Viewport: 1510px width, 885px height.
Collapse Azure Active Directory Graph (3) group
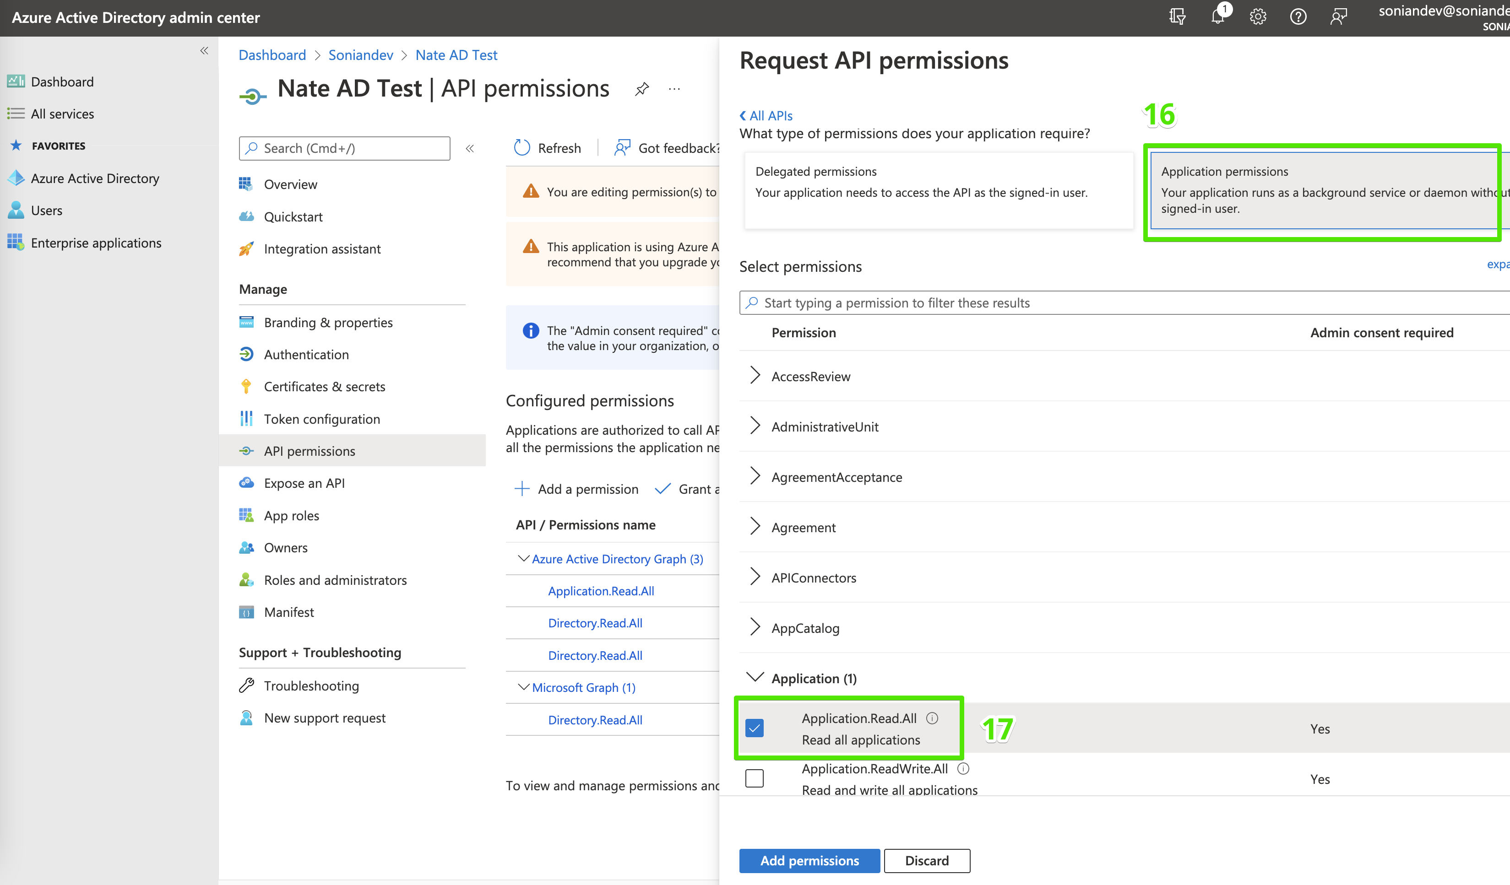(x=523, y=559)
